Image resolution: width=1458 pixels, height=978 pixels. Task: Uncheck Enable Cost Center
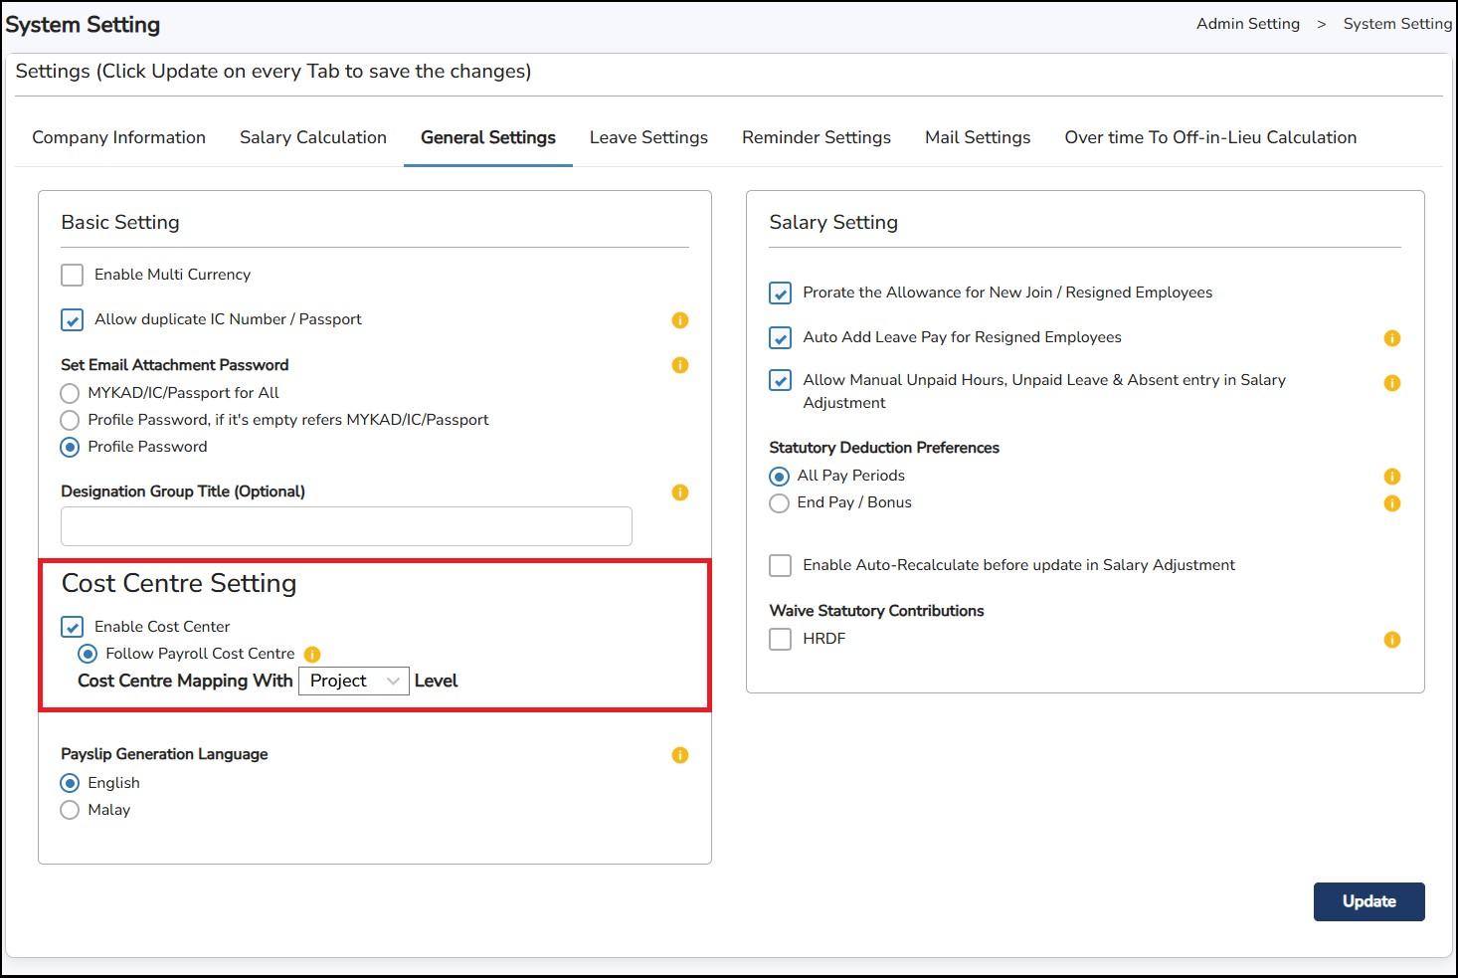click(x=73, y=627)
